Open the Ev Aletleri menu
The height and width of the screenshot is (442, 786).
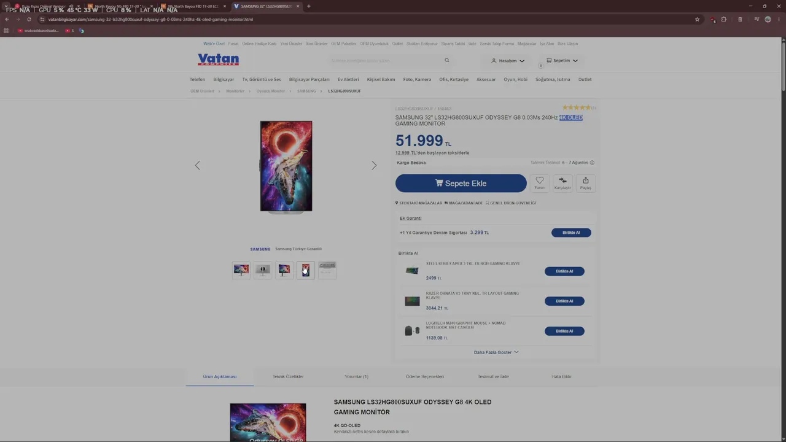coord(348,79)
